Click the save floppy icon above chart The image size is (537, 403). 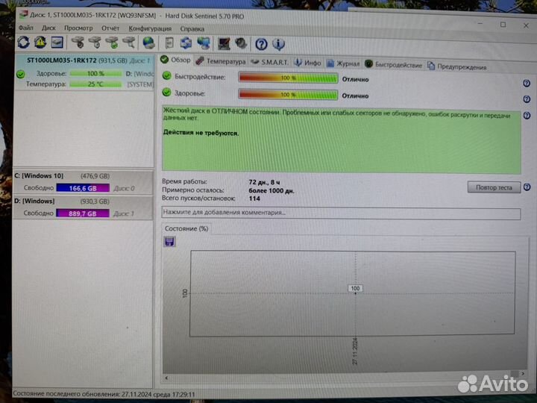click(x=169, y=241)
